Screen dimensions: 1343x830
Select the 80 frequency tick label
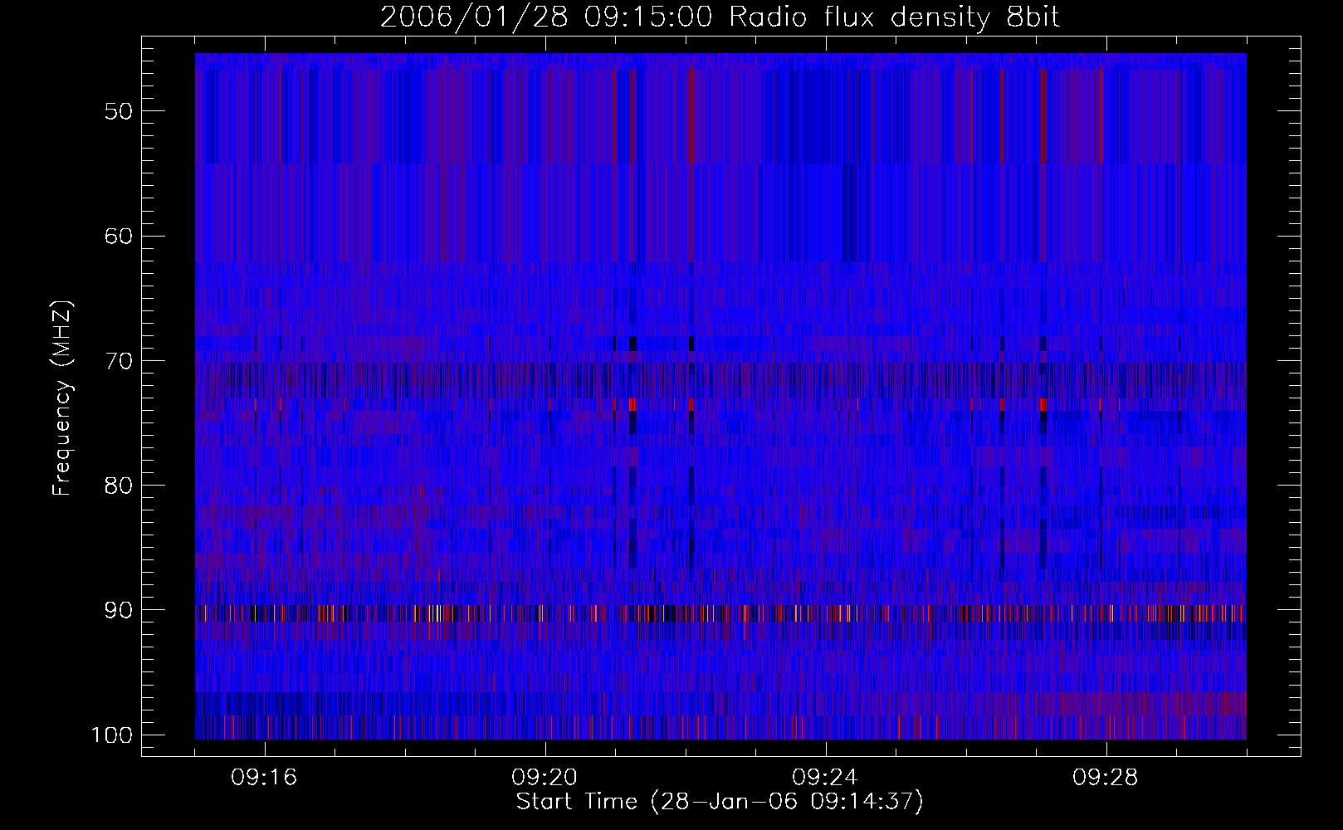click(x=119, y=486)
